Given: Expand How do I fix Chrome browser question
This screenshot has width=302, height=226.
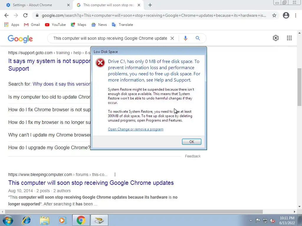Looking at the screenshot, I should [x=49, y=109].
